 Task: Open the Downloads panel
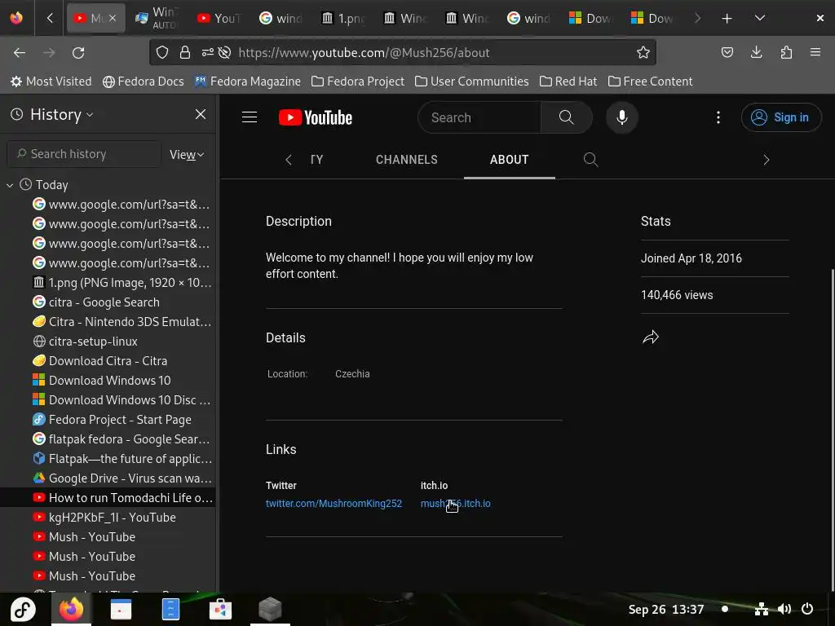click(x=756, y=53)
